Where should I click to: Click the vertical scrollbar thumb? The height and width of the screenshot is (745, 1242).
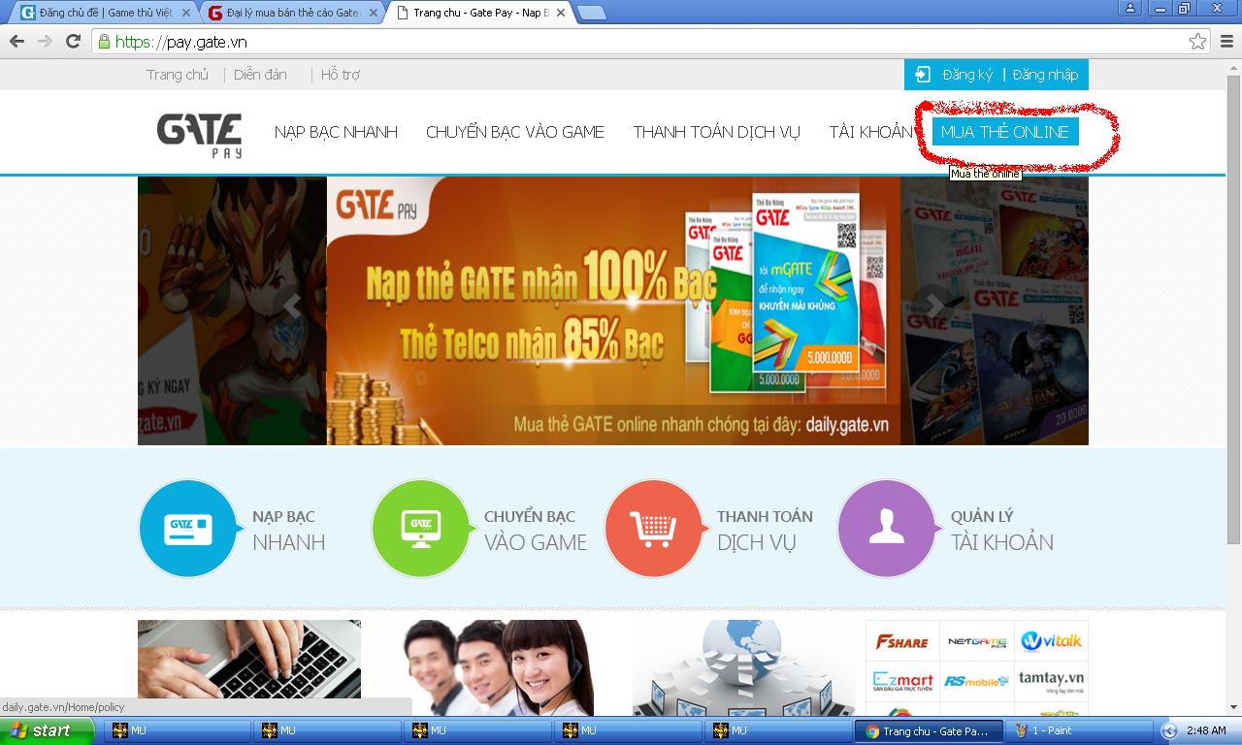[x=1233, y=308]
